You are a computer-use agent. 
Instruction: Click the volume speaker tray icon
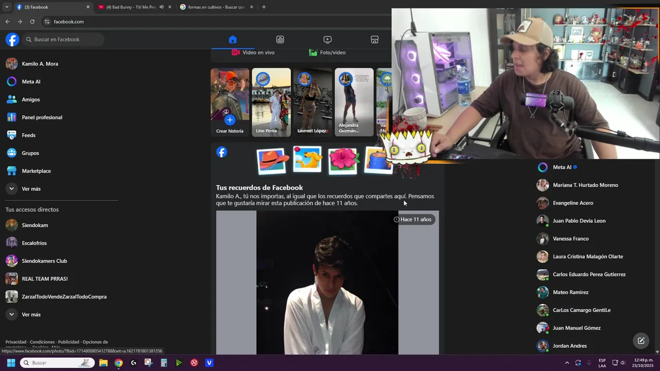(x=623, y=363)
